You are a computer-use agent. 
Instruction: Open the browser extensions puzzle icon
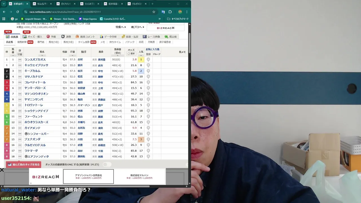pyautogui.click(x=170, y=12)
